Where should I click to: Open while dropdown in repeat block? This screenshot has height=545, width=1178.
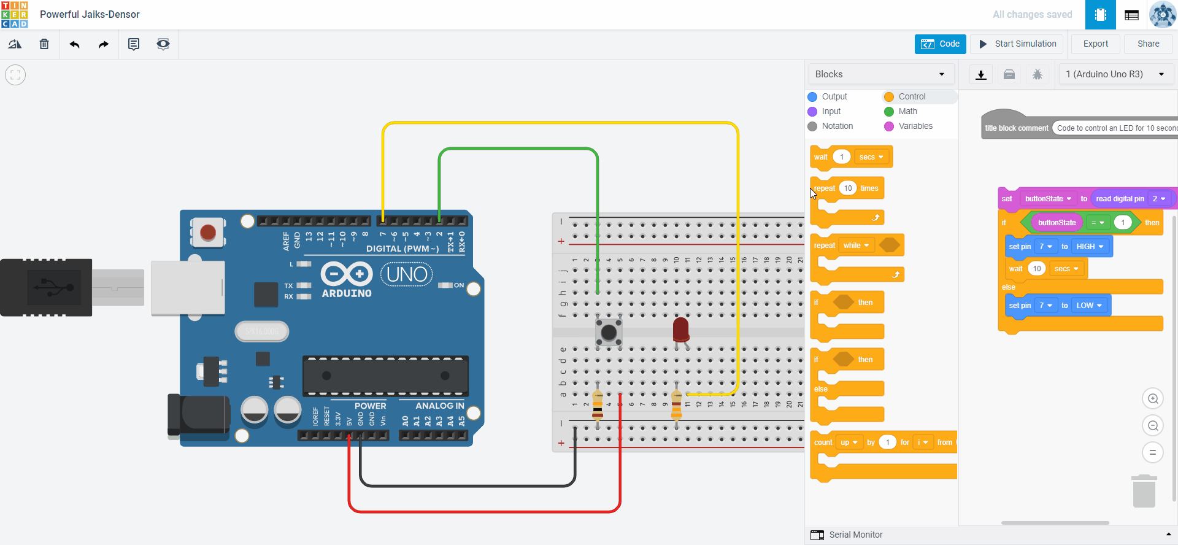click(856, 245)
